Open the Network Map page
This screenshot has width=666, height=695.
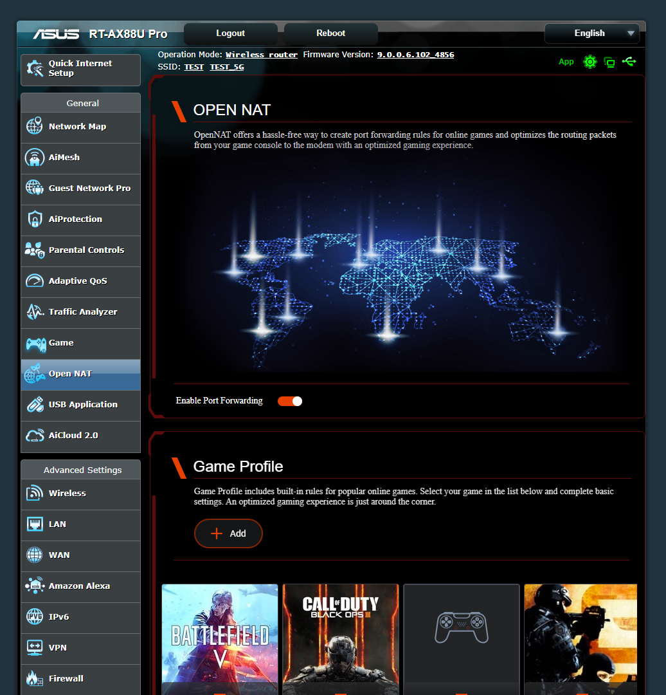click(80, 127)
